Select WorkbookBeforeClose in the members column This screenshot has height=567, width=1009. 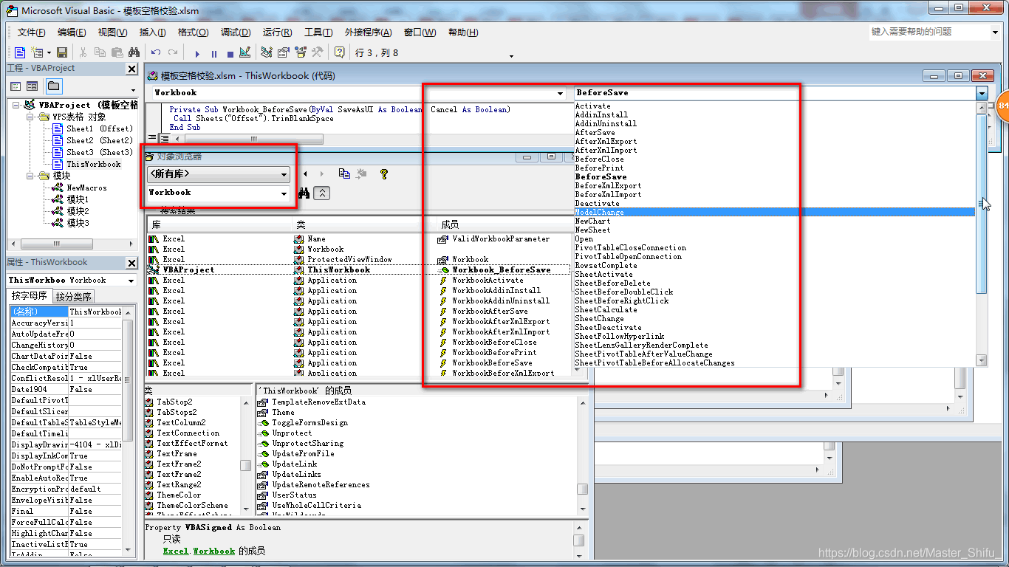494,342
